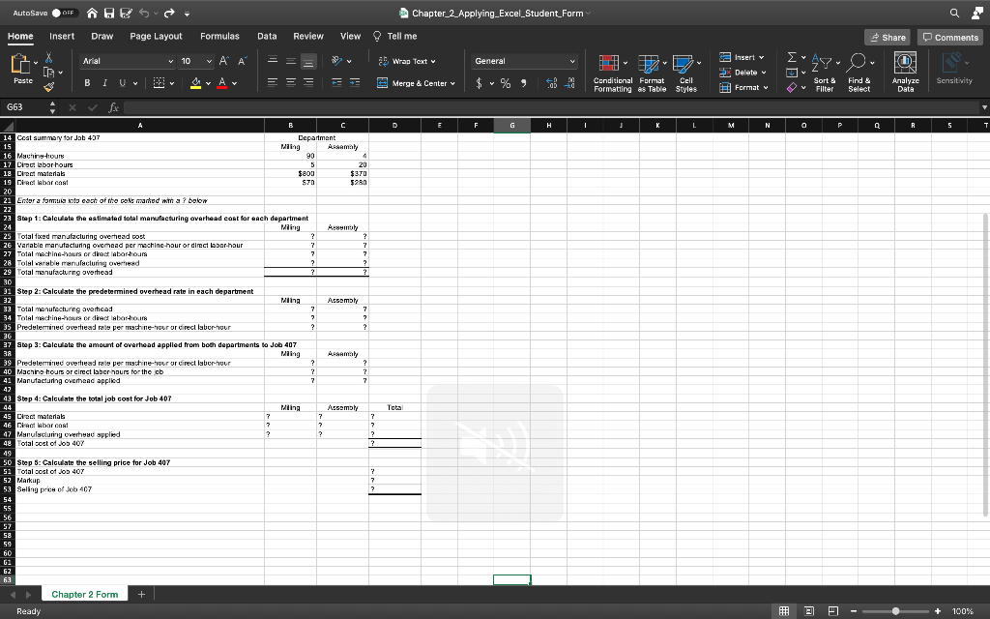Click the search magnifier in title bar
The height and width of the screenshot is (619, 990).
(954, 13)
